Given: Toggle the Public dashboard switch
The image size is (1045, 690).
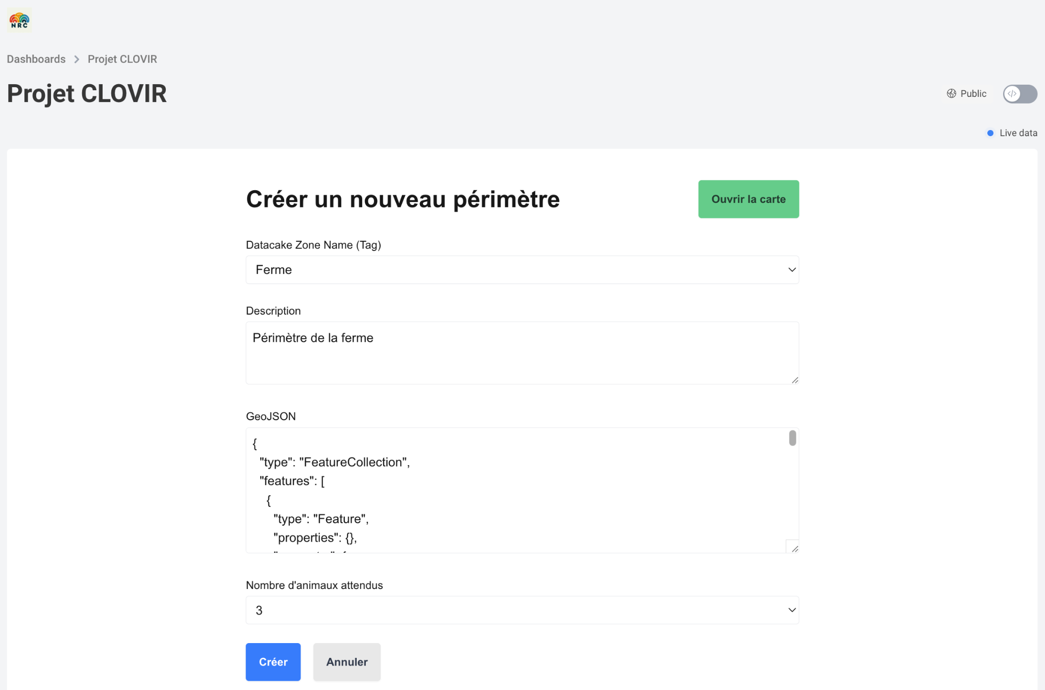Looking at the screenshot, I should click(1019, 94).
